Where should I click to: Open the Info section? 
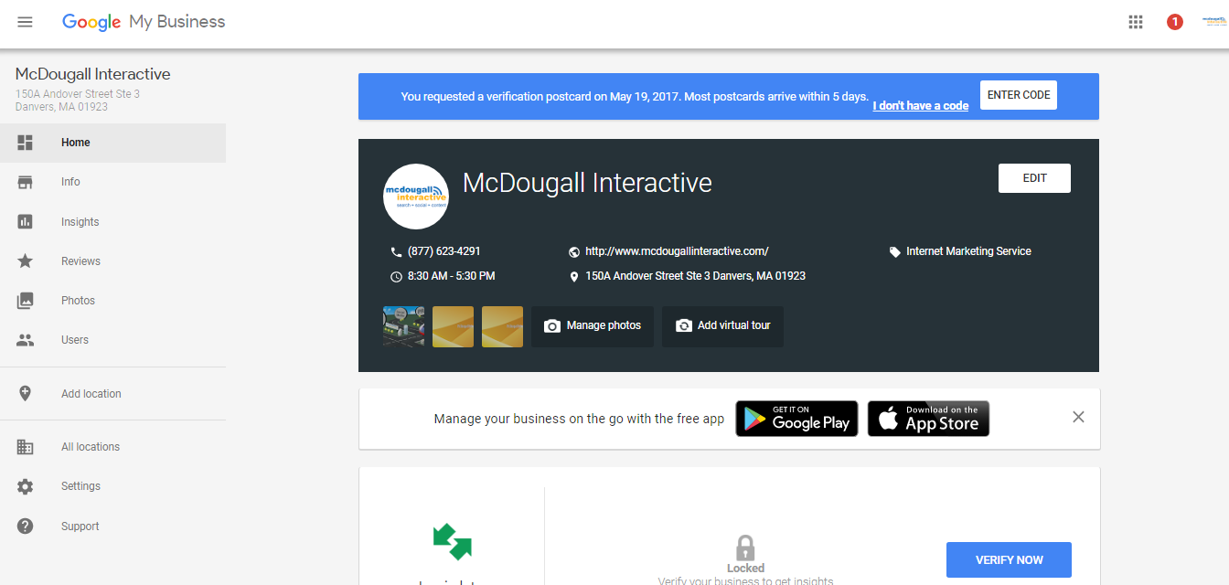(112, 182)
